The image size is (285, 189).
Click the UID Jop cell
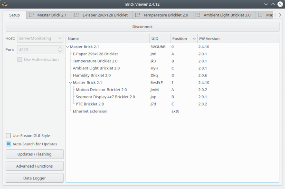(153, 97)
